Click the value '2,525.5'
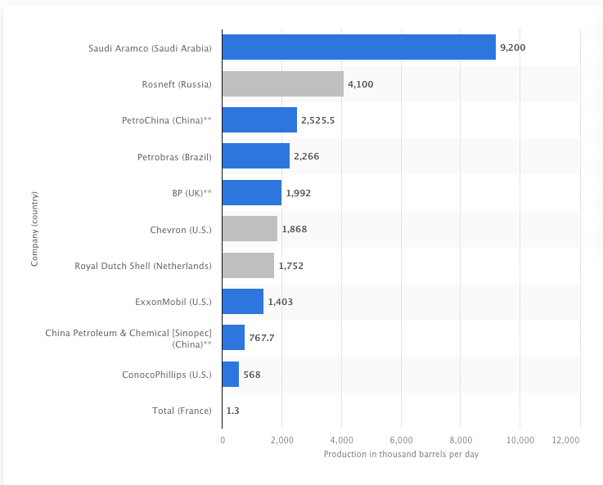 (x=318, y=121)
